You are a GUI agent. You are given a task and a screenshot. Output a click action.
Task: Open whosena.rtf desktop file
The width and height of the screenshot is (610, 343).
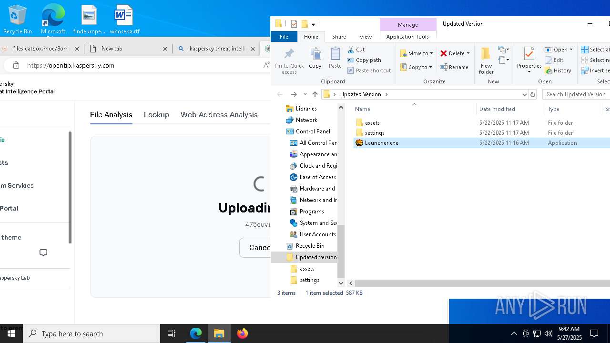[124, 20]
